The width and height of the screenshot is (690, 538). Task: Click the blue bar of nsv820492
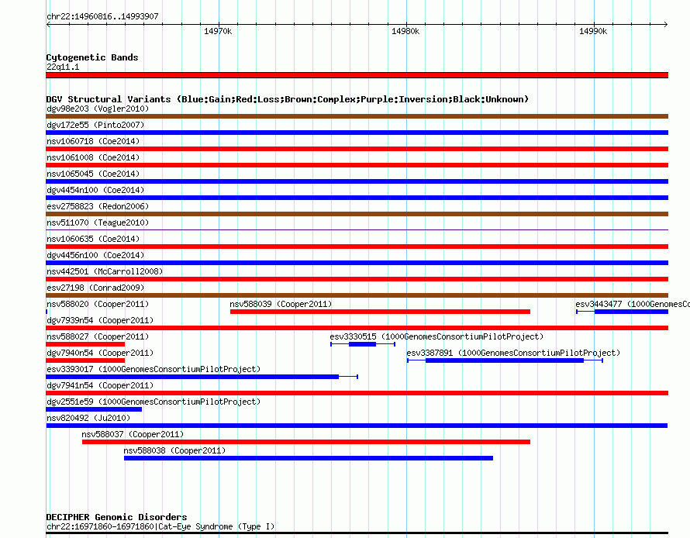357,426
